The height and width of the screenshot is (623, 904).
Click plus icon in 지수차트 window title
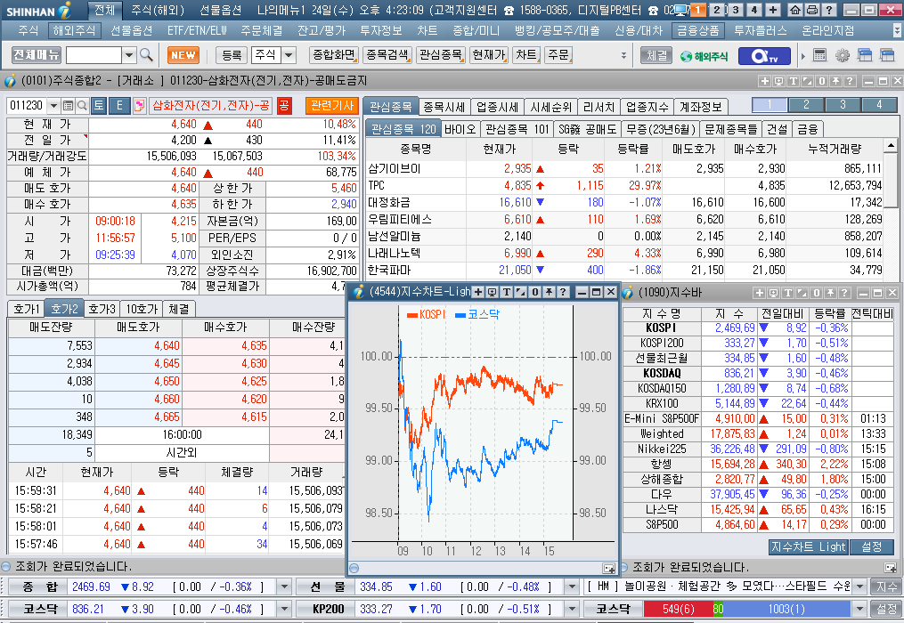click(478, 292)
